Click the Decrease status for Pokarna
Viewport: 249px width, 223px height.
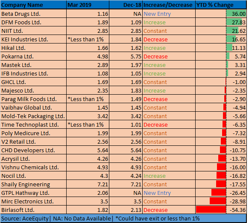click(155, 57)
